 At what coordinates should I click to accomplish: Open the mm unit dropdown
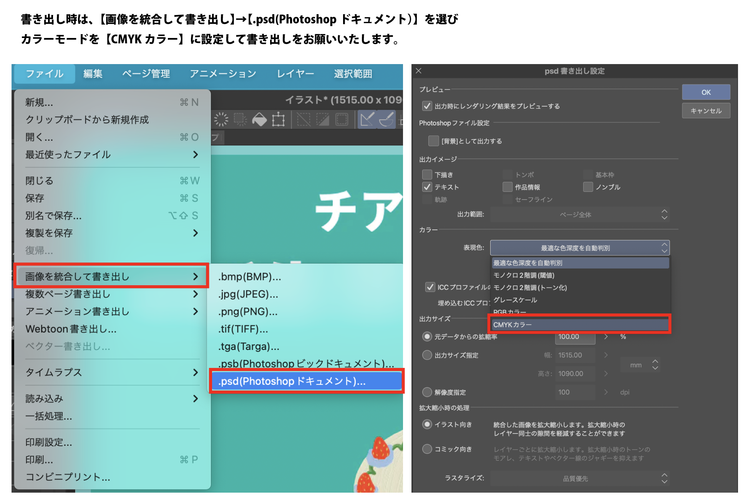point(640,365)
